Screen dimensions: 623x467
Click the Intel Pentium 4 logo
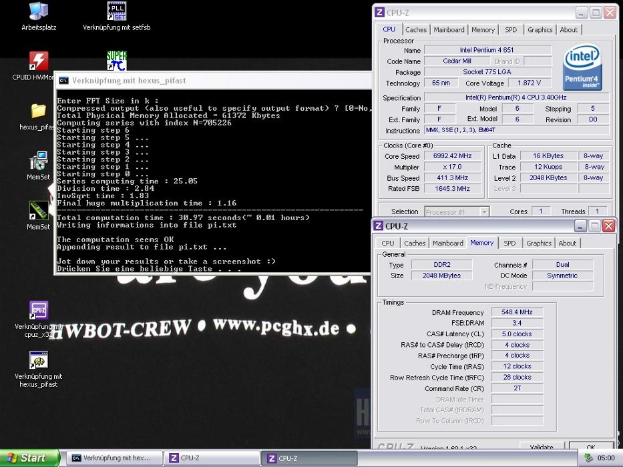(x=582, y=67)
